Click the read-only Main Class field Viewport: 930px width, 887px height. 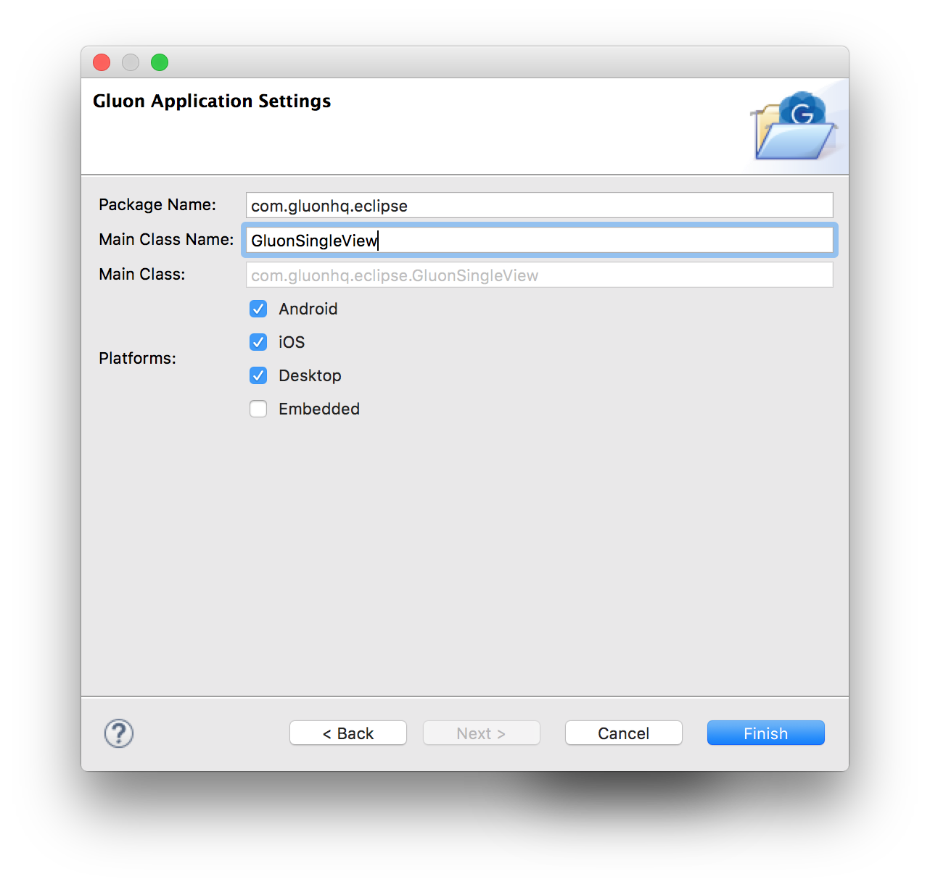point(540,275)
